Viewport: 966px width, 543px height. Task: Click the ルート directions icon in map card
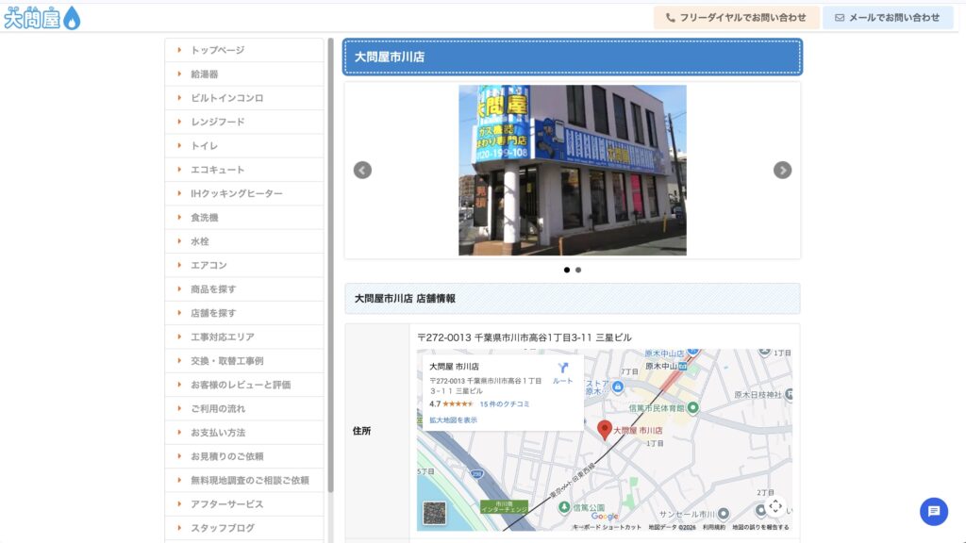coord(562,370)
